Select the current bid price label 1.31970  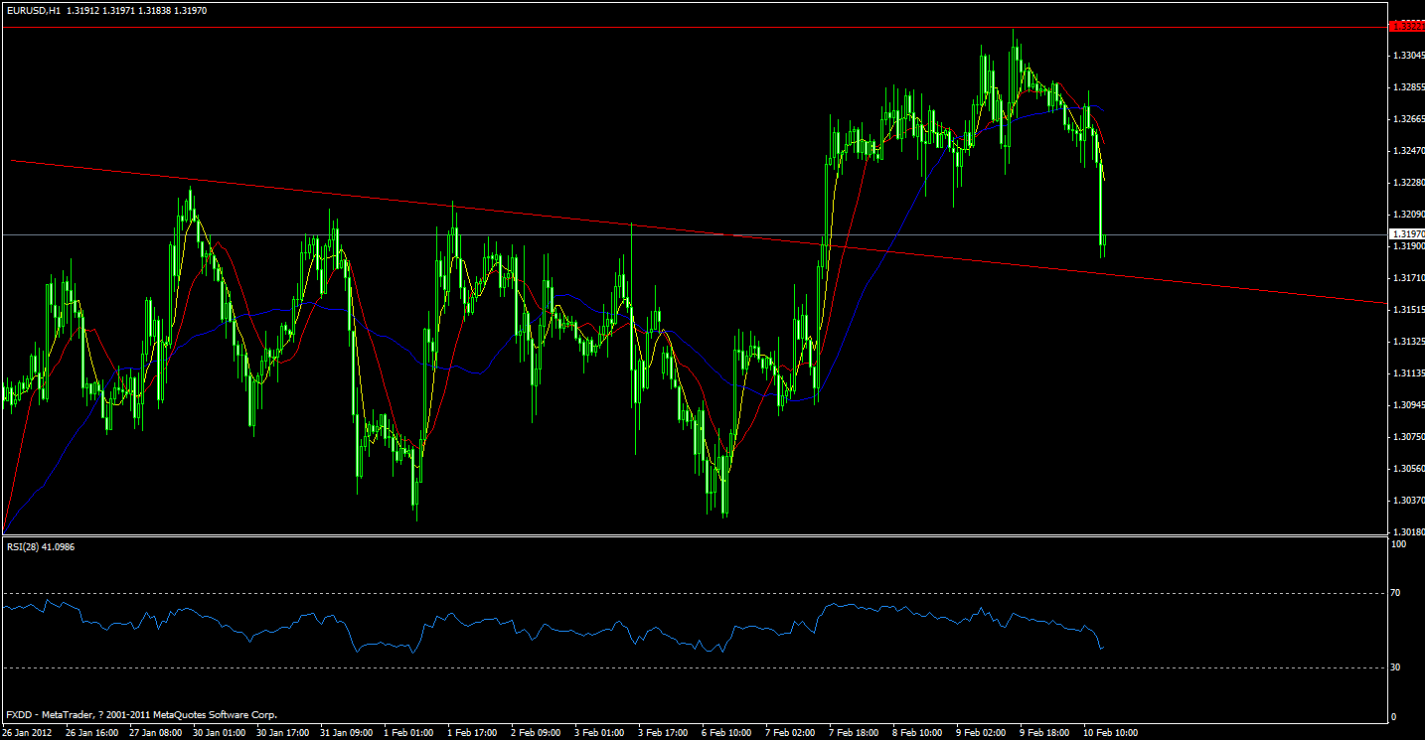click(x=1404, y=233)
